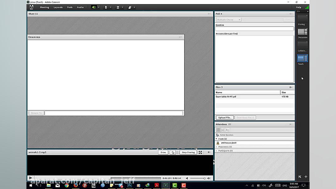
Task: Enable the microphone
Action: click(x=105, y=7)
